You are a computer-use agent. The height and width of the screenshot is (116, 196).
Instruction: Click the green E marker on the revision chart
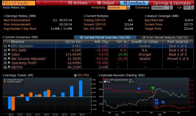tap(153, 88)
